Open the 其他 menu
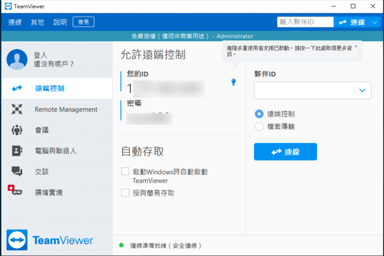384x256 pixels. [x=37, y=22]
